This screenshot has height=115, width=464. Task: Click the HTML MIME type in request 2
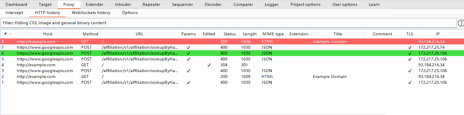[267, 76]
